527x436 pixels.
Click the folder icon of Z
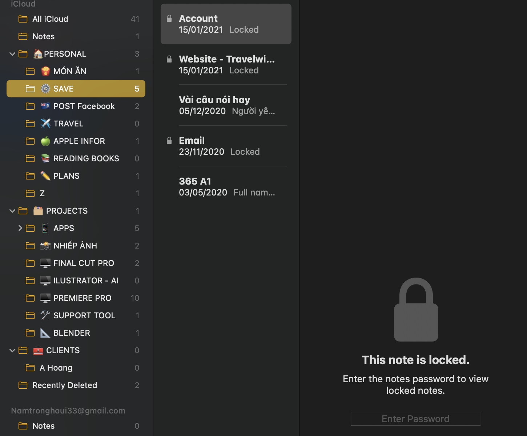(31, 193)
